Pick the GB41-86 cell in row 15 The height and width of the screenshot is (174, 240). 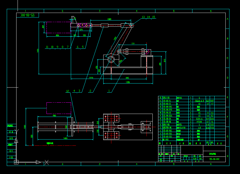coord(166,98)
